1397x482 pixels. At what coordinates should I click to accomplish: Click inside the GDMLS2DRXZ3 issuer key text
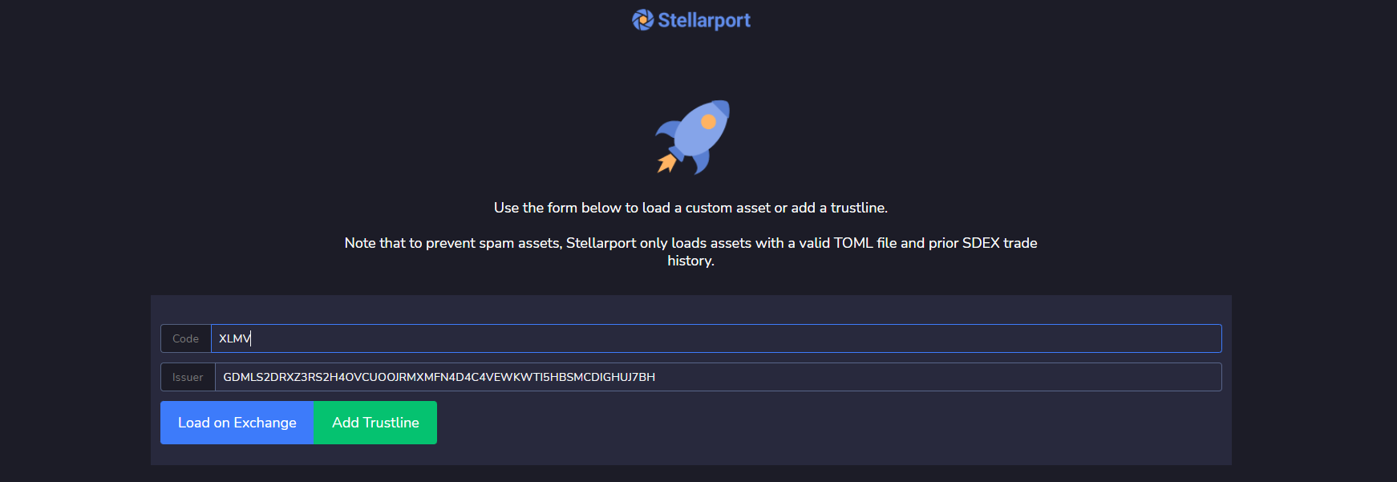(x=439, y=377)
